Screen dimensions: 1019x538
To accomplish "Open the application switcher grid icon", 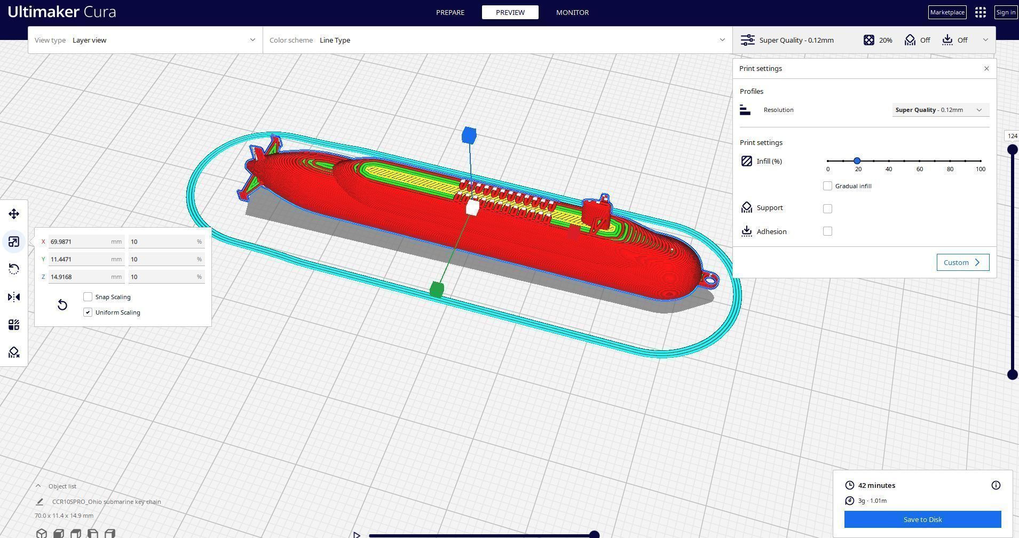I will coord(981,12).
